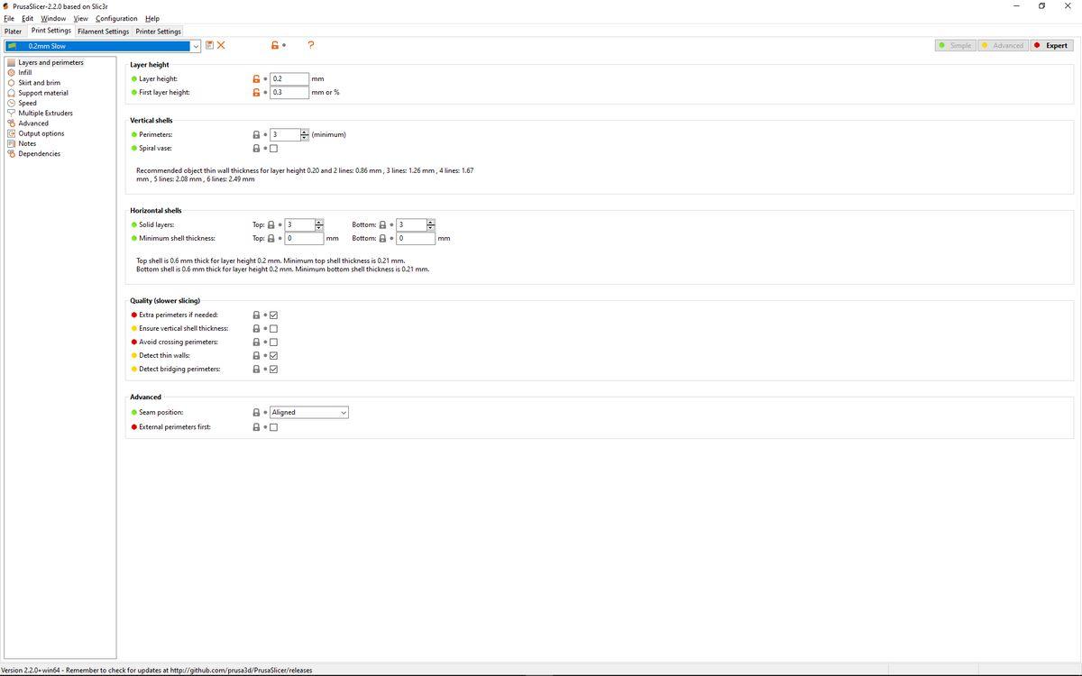Click the lock icon for Top minimum shell thickness
Viewport: 1082px width, 676px height.
(270, 238)
